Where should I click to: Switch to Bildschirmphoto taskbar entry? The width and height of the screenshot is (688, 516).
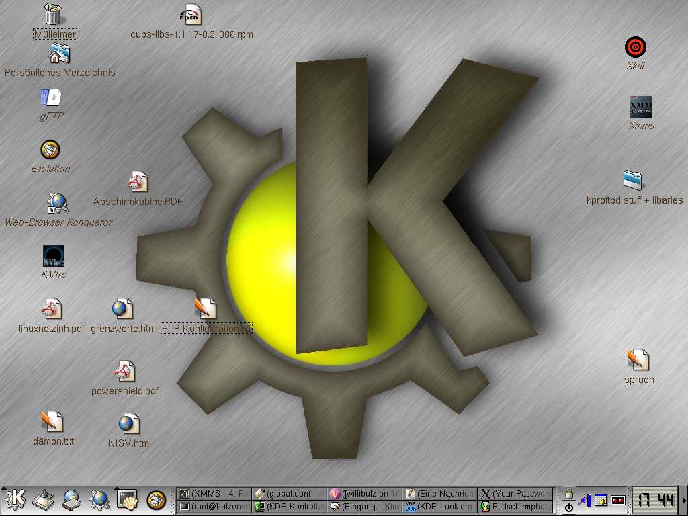[515, 507]
